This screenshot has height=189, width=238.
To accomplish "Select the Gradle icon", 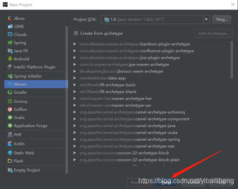I will coord(10,92).
